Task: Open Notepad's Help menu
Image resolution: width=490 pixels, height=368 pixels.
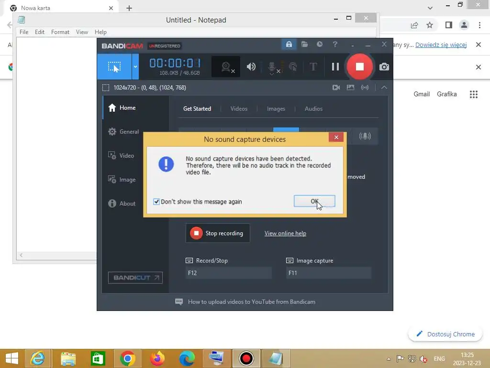Action: click(100, 32)
